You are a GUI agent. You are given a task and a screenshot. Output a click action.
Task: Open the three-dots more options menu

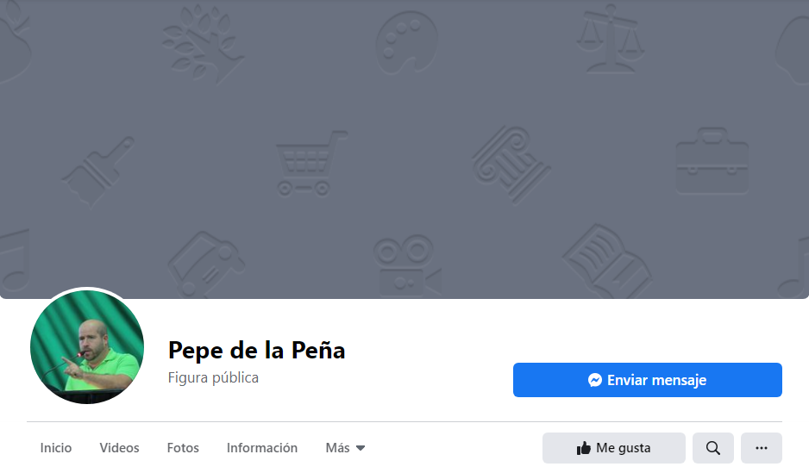tap(761, 448)
